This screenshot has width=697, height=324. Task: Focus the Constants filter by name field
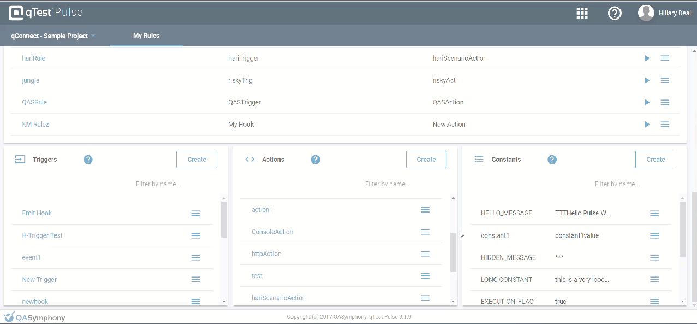point(617,184)
